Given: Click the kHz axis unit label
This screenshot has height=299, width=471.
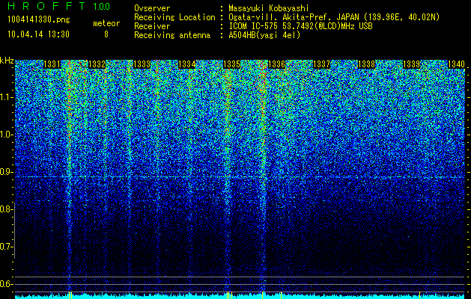Looking at the screenshot, I should (7, 61).
